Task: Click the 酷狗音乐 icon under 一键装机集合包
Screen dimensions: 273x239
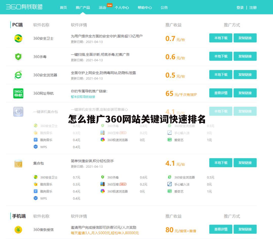Action: 36,140
